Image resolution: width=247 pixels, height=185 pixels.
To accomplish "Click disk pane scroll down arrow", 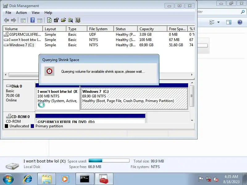I will pyautogui.click(x=192, y=121).
